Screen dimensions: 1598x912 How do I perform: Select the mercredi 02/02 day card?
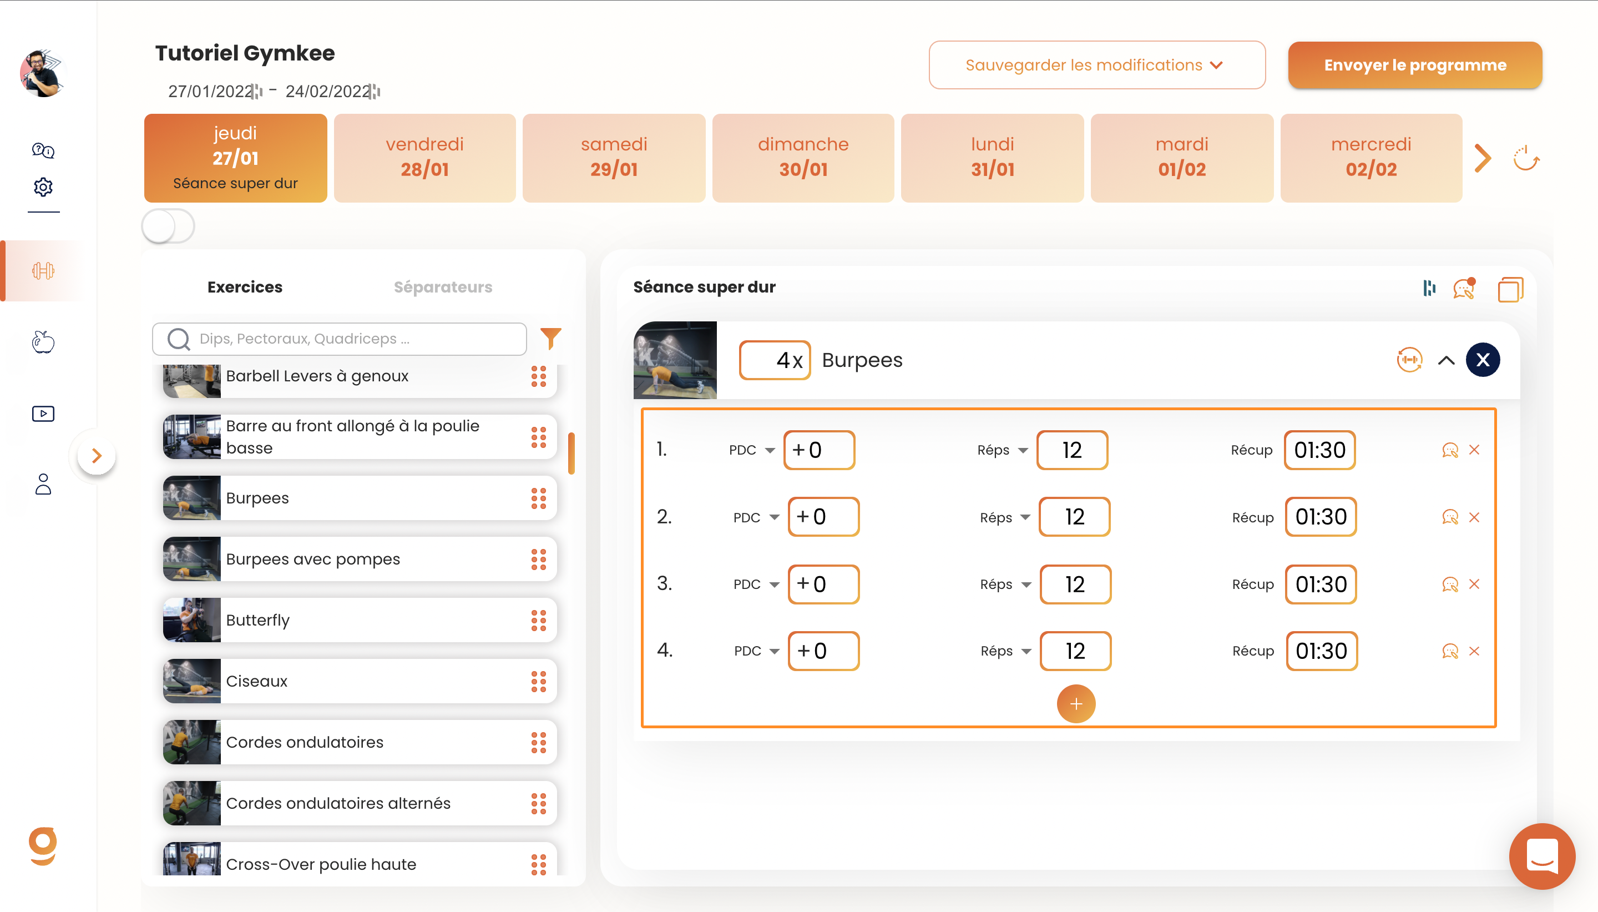(x=1371, y=158)
